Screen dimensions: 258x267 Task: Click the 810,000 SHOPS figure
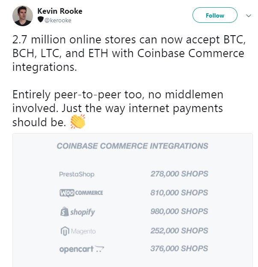tap(179, 193)
